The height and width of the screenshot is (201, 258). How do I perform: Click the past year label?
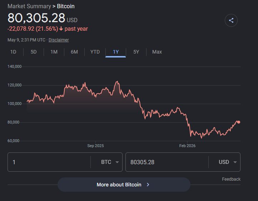click(76, 29)
